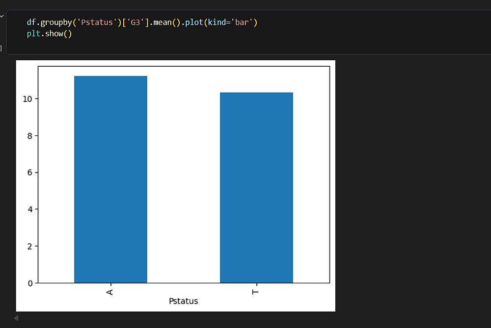491x328 pixels.
Task: Place cursor on 'G3' in the code
Action: tap(136, 23)
